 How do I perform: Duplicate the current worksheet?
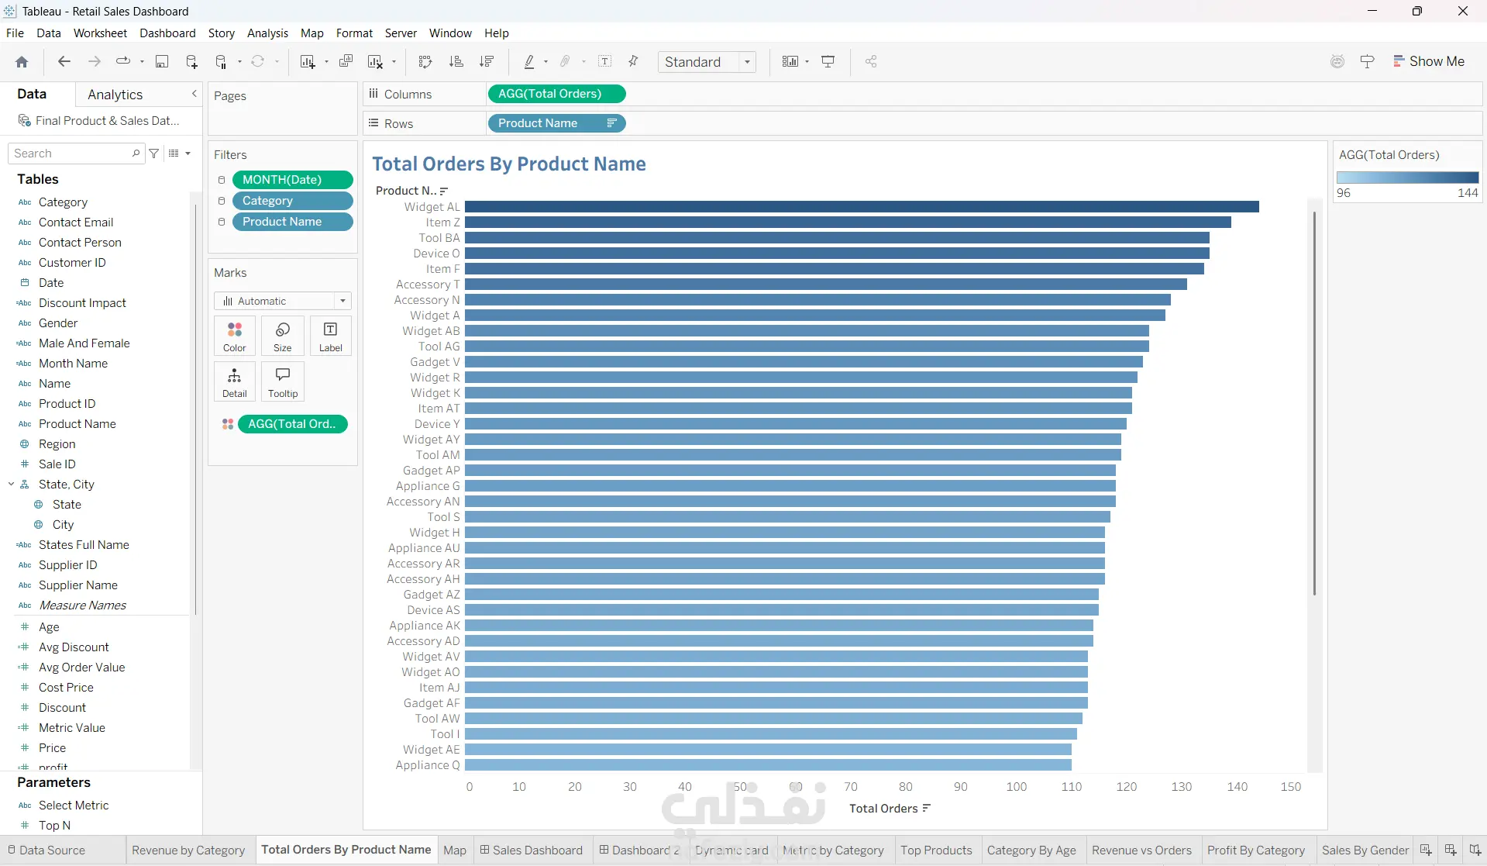(x=346, y=62)
